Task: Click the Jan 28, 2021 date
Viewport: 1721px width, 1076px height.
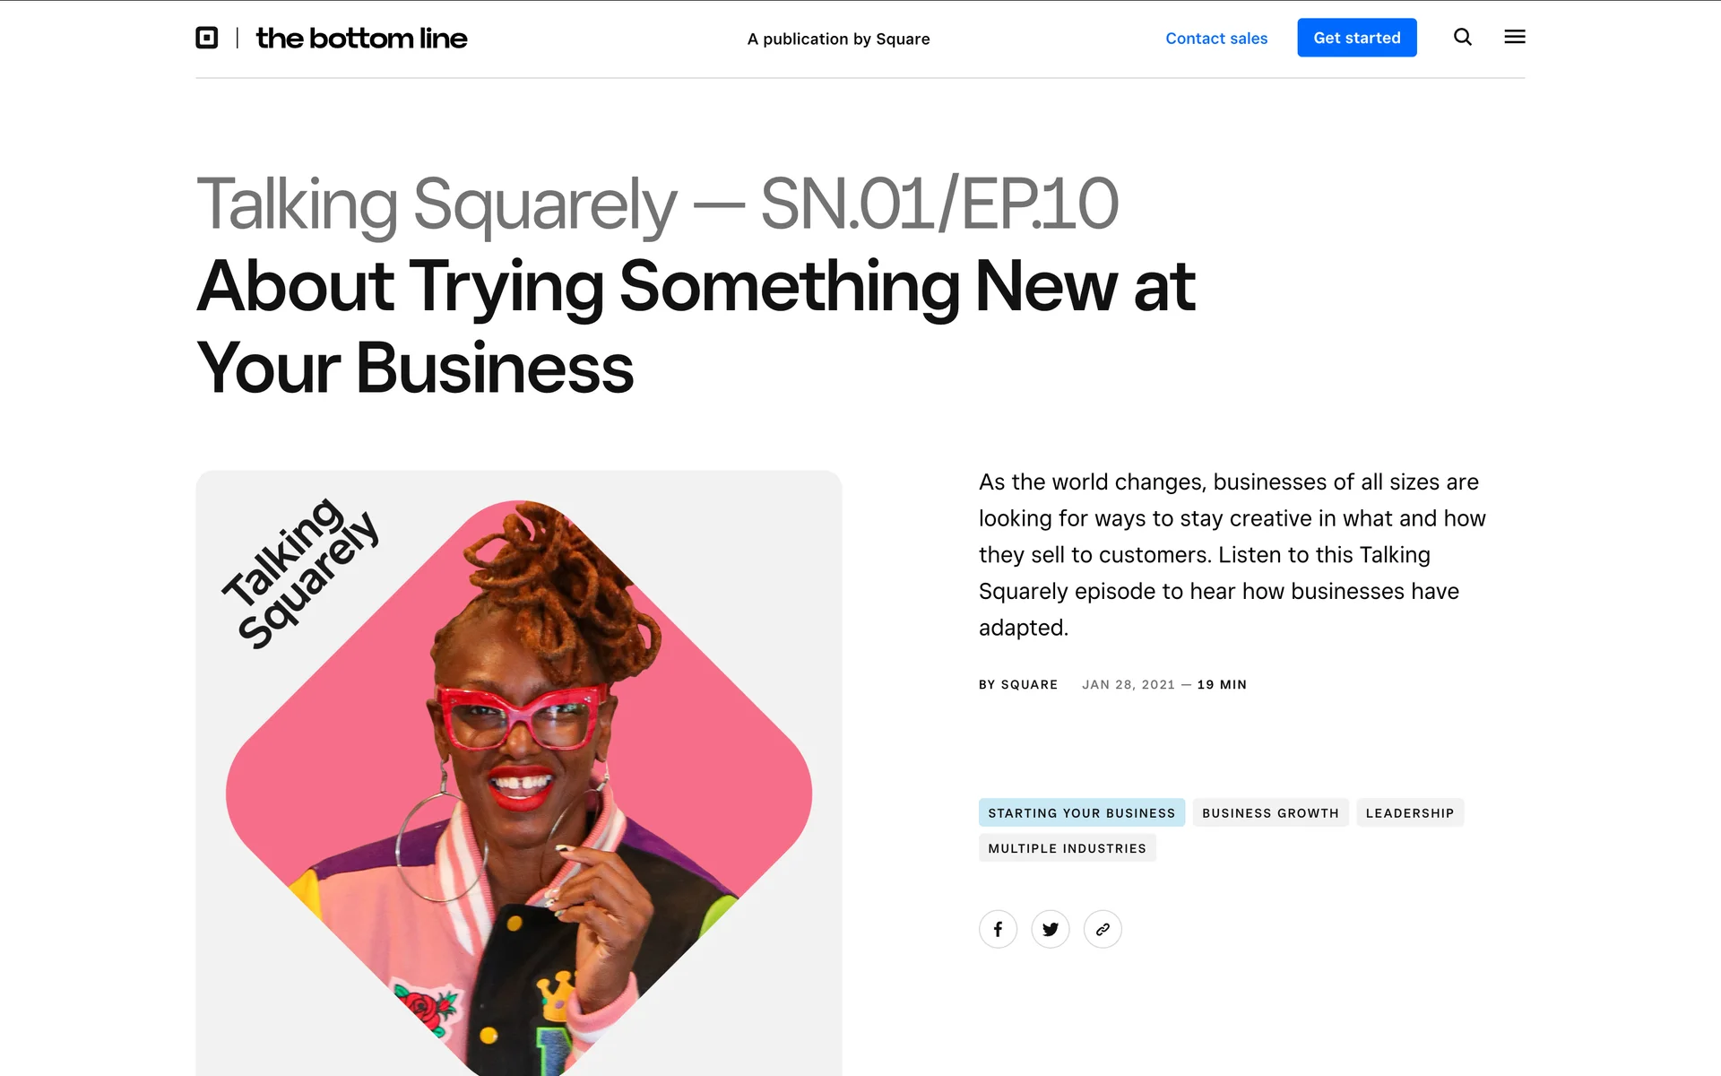Action: [1128, 684]
